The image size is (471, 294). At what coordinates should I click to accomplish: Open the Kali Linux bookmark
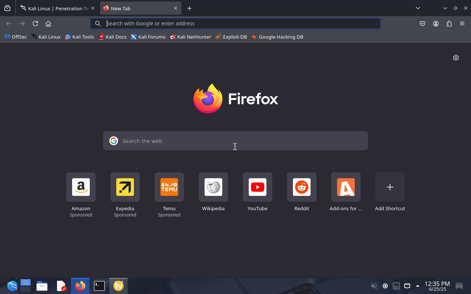point(46,37)
